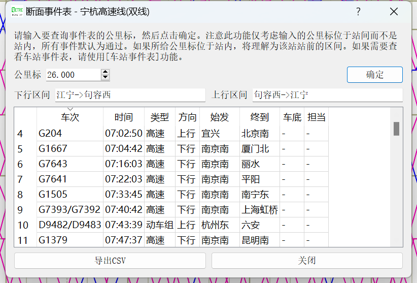This screenshot has height=283, width=417.
Task: Select train cell G204
Action: [x=70, y=134]
